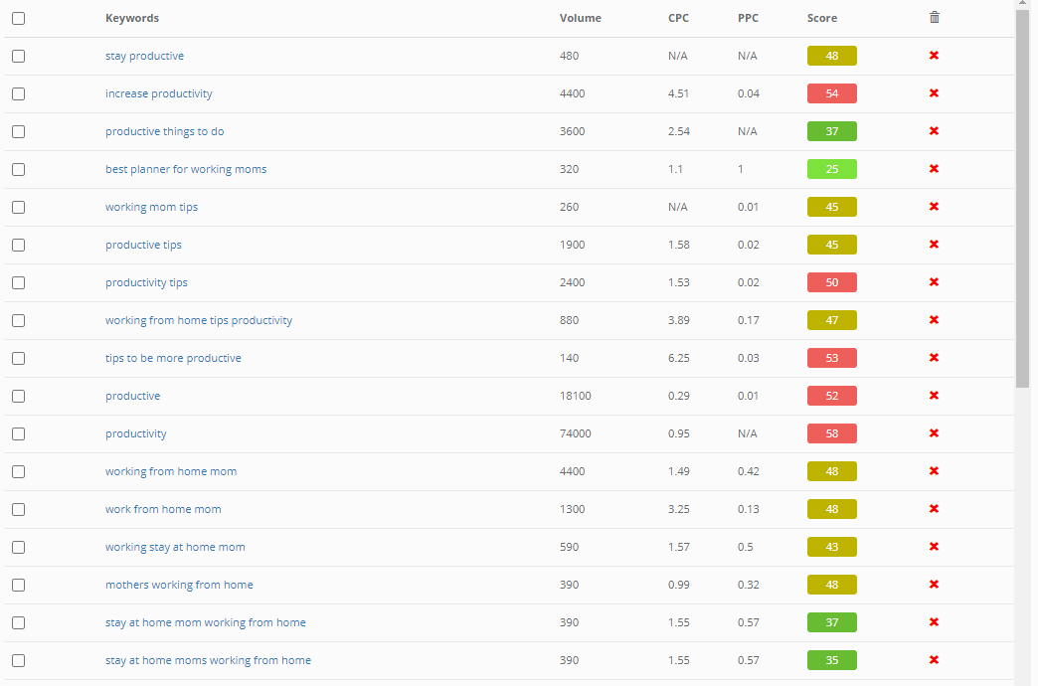Click green score badge 35
The height and width of the screenshot is (686, 1038).
coord(832,659)
